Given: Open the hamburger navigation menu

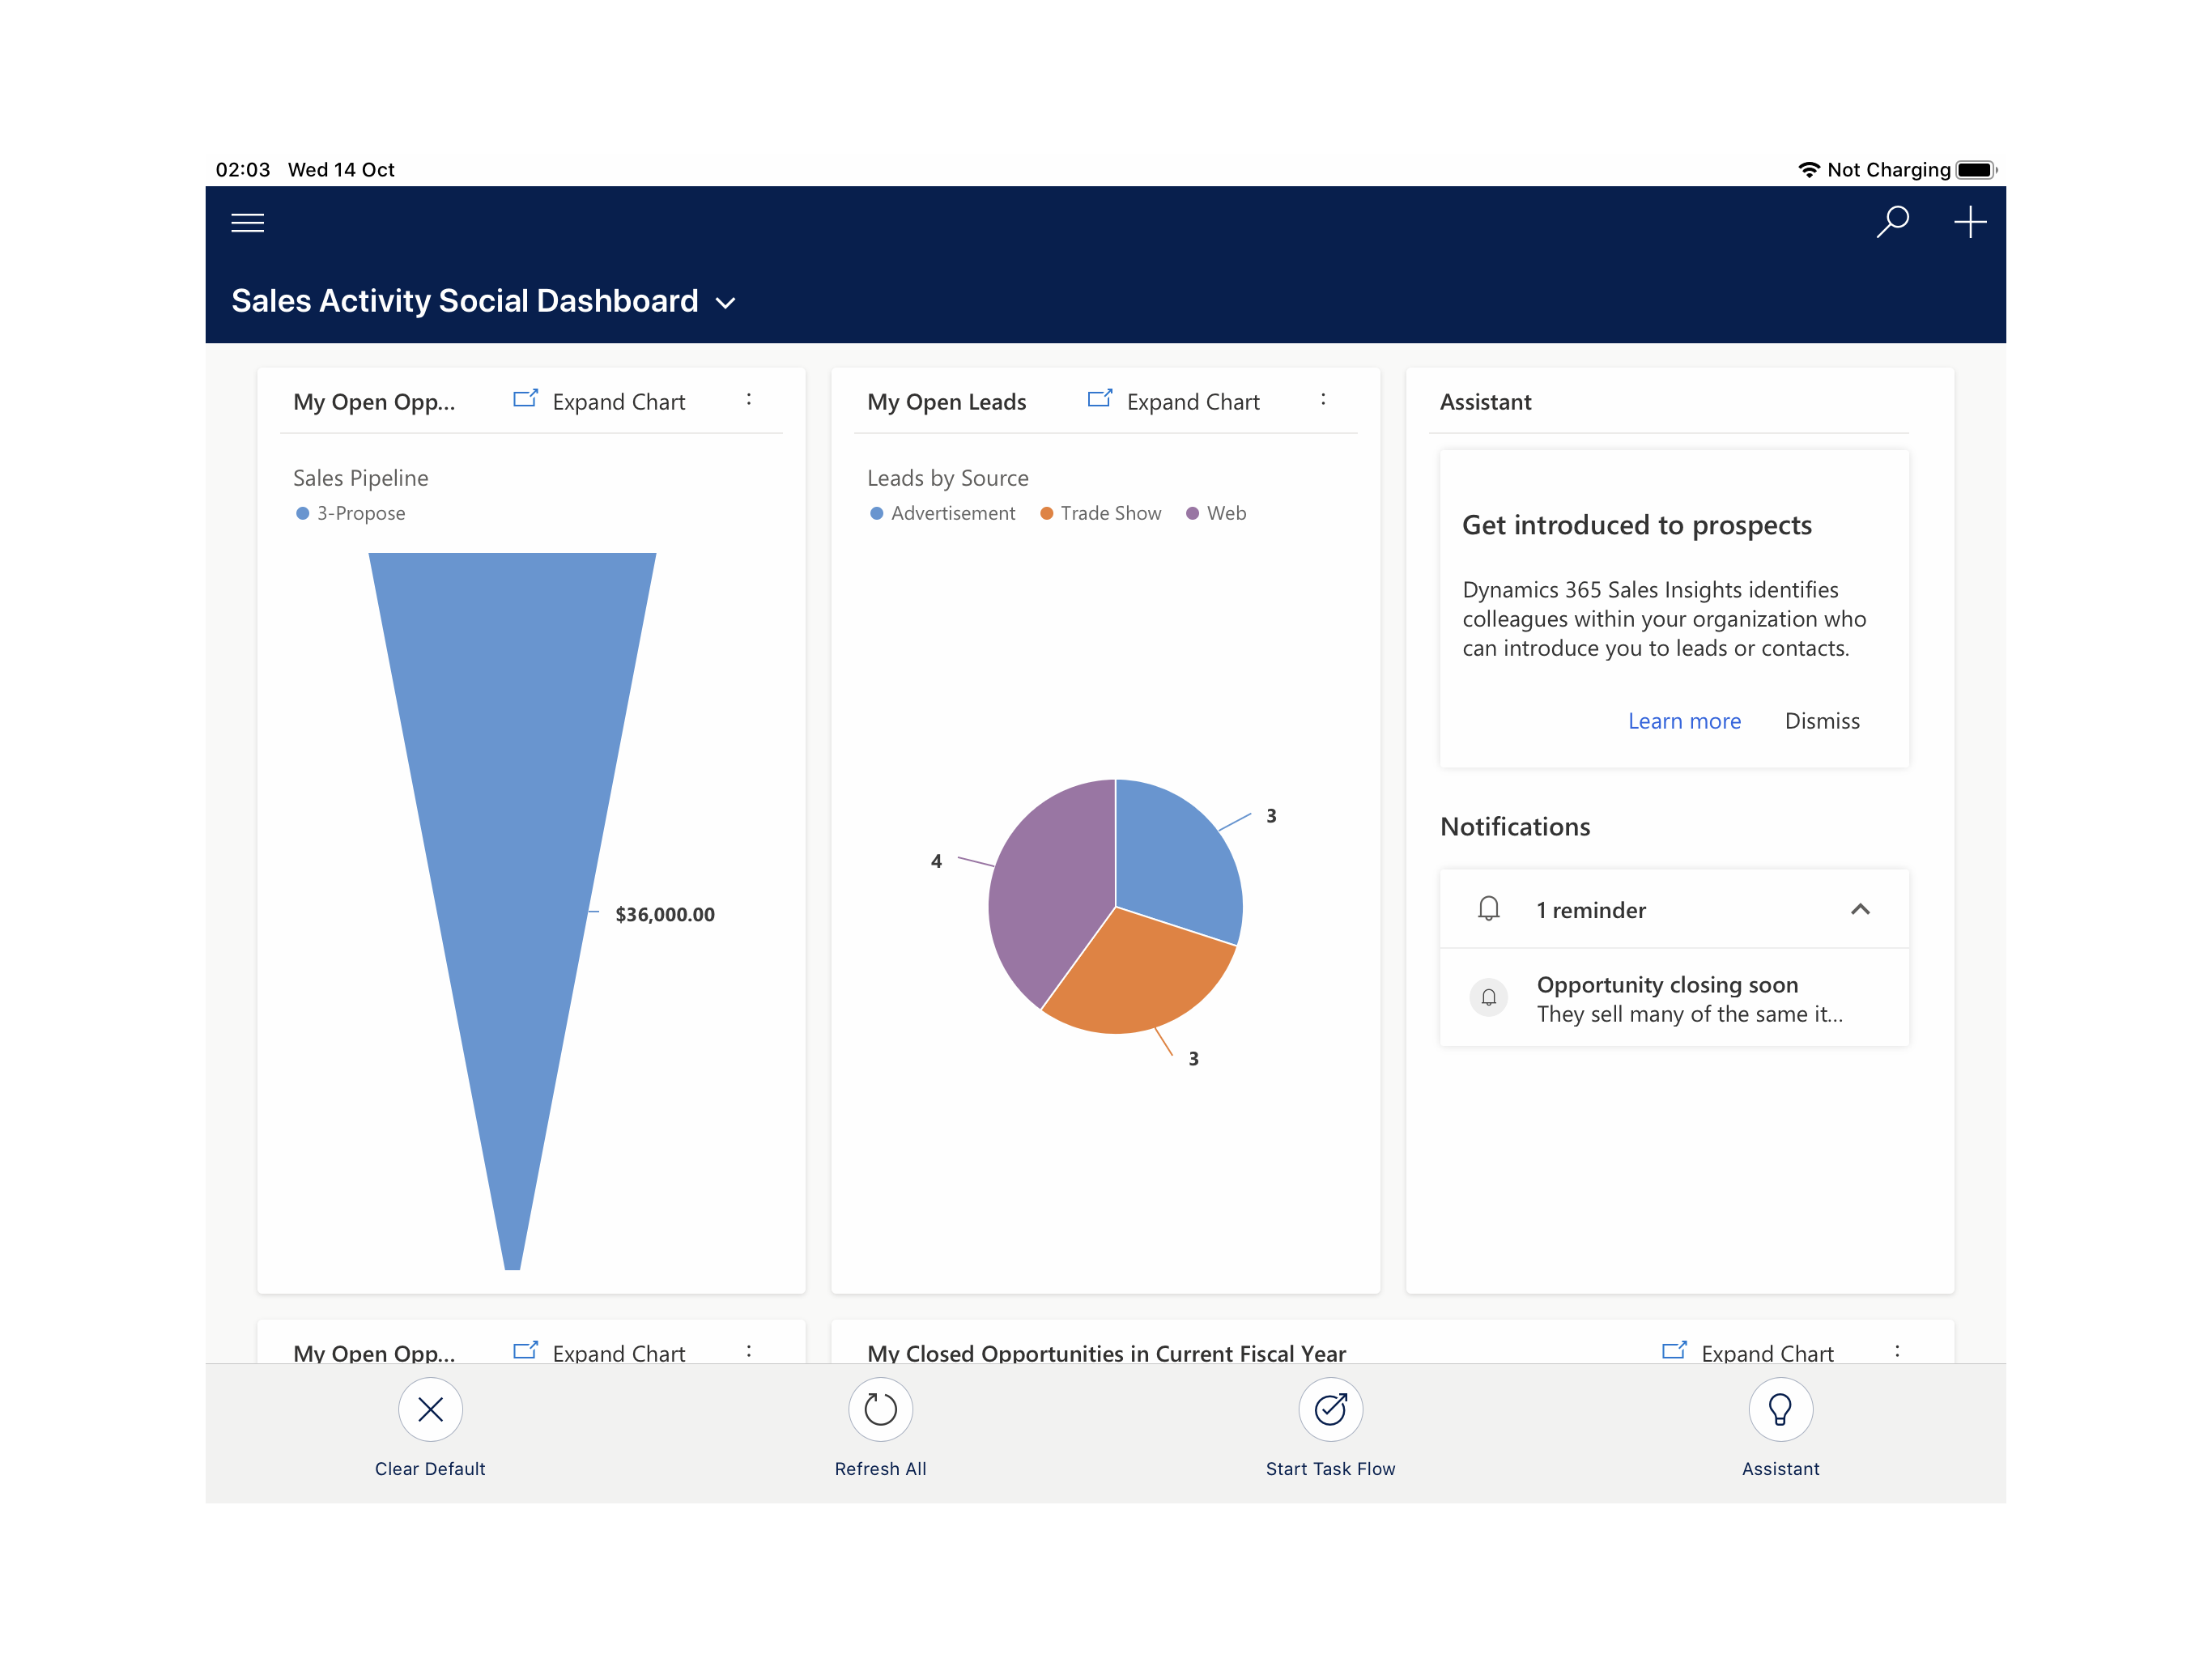Looking at the screenshot, I should pos(247,222).
